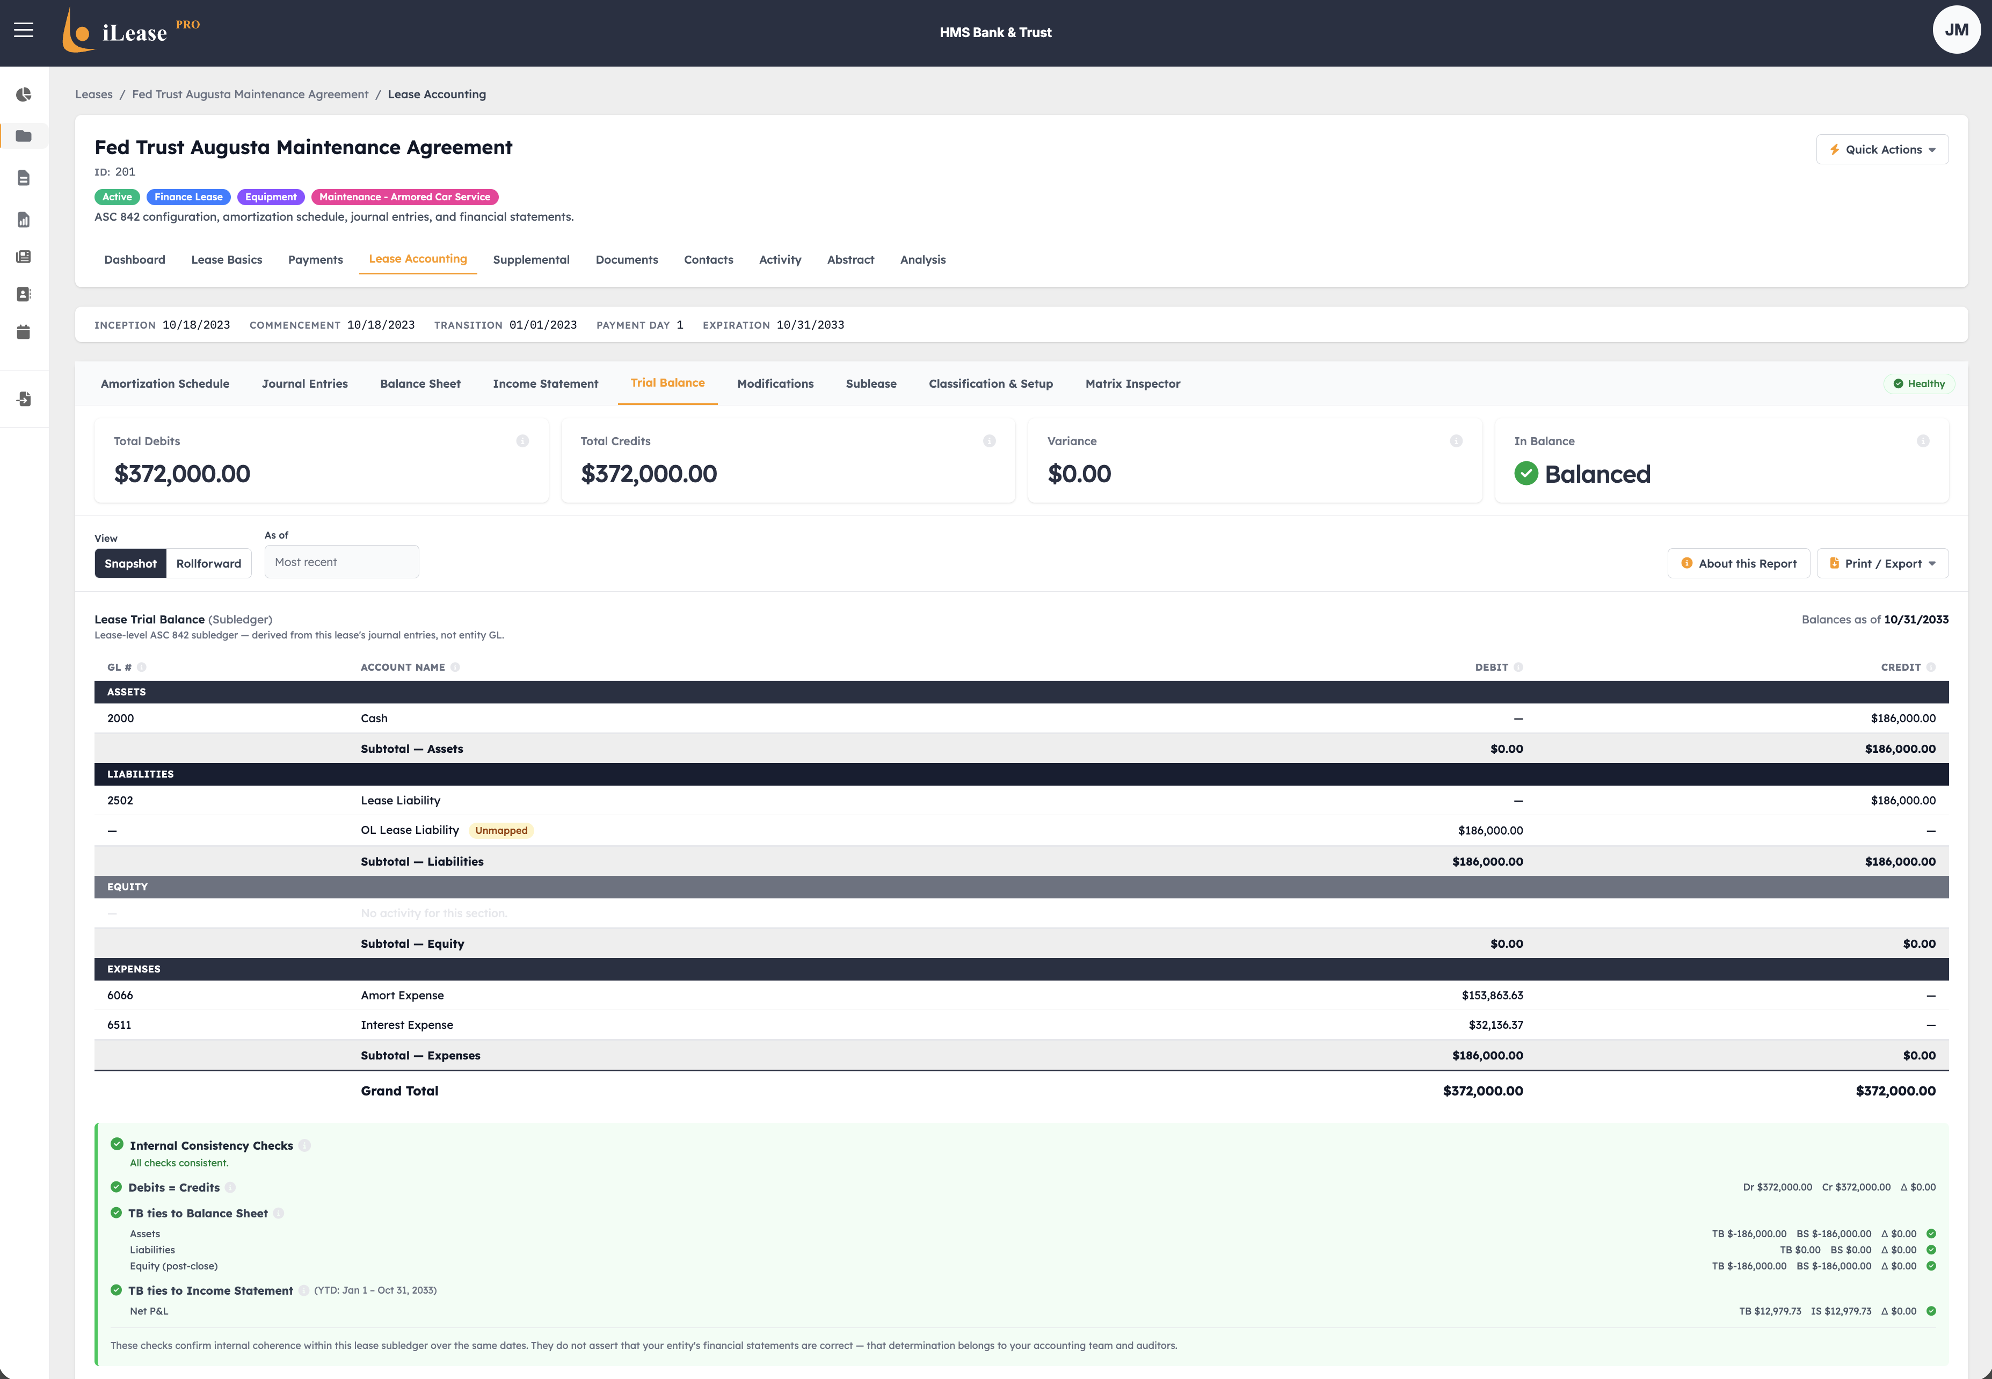
Task: Click the Unmapped badge on OL Lease Liability
Action: (501, 830)
